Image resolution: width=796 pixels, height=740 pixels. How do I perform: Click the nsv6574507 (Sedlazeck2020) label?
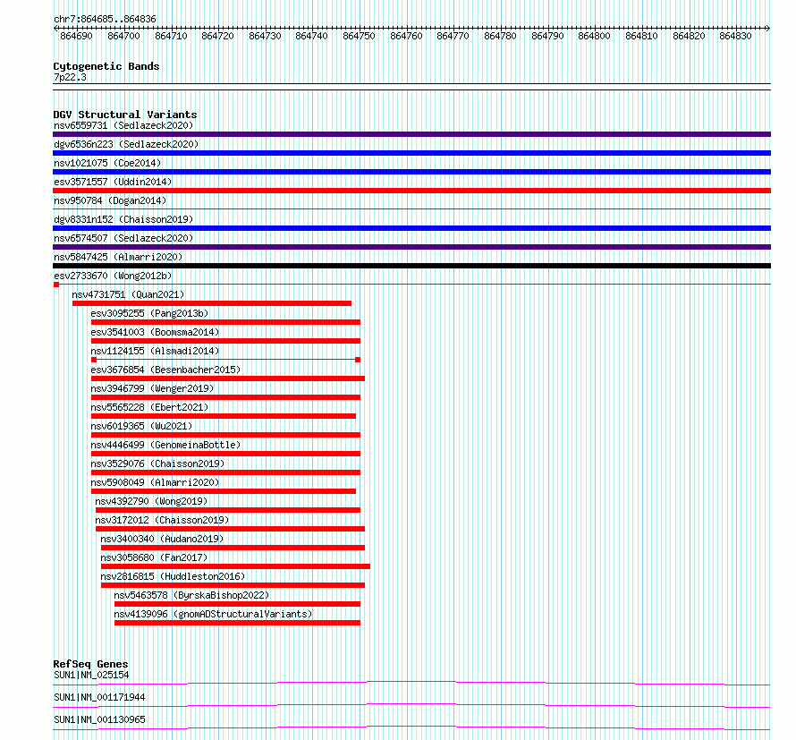(x=123, y=238)
